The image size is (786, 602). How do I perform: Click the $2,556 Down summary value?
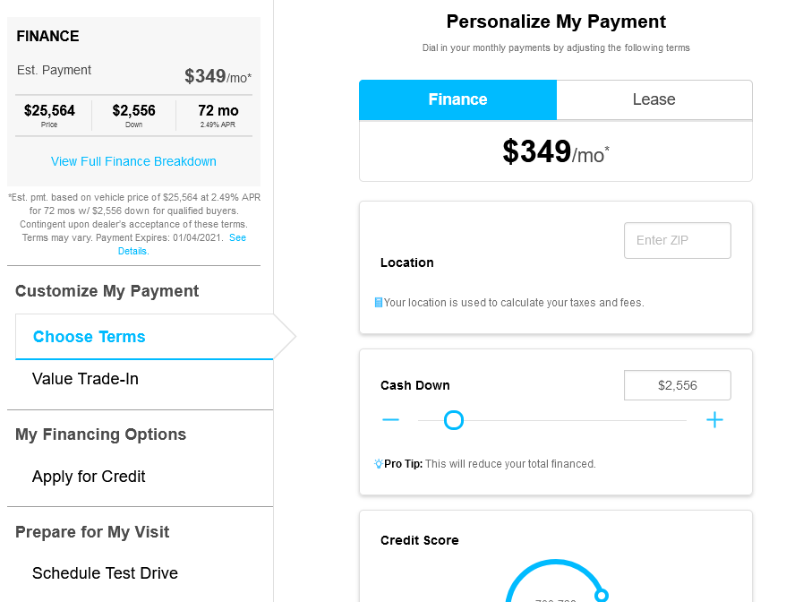(x=134, y=116)
